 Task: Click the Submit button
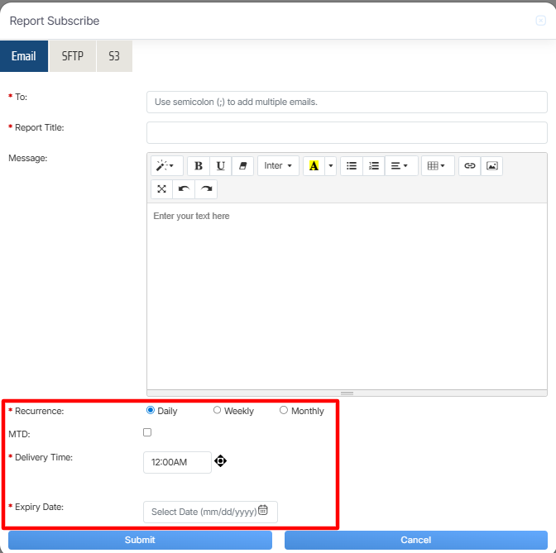point(140,540)
